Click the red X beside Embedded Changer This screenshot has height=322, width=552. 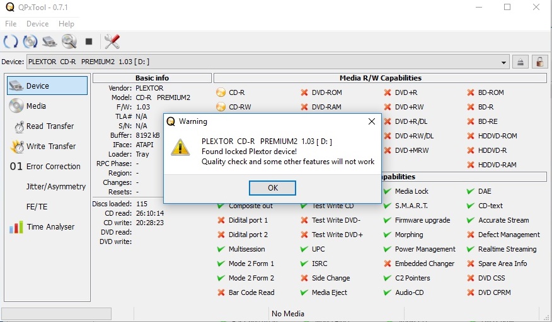coord(388,264)
